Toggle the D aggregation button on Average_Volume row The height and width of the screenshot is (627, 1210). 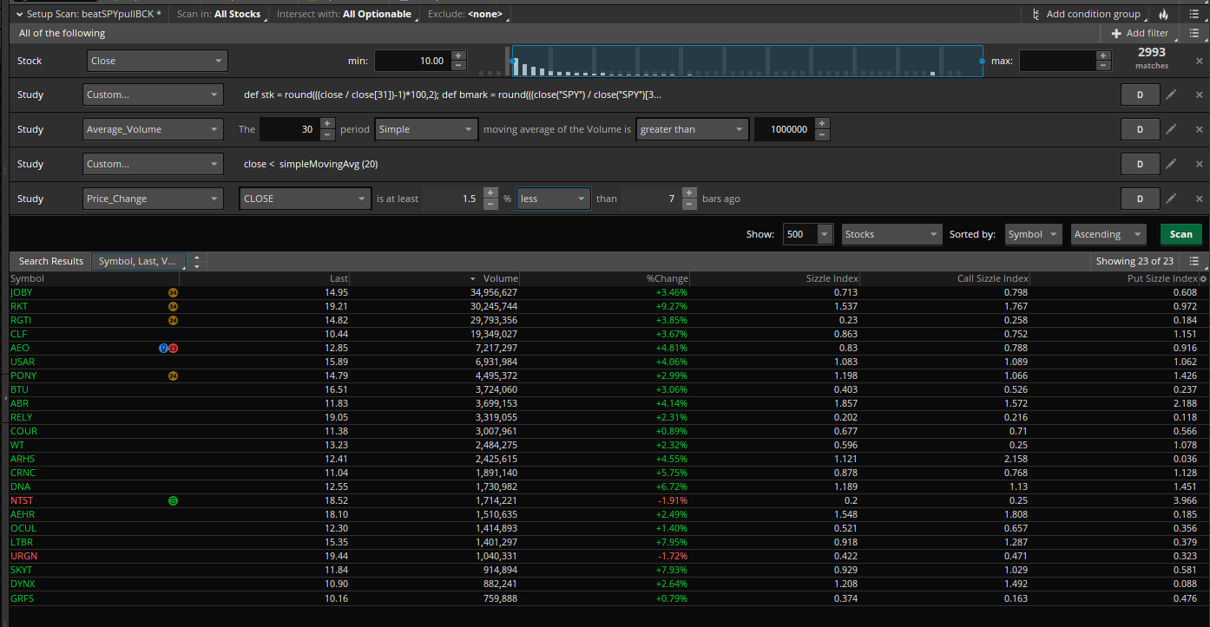[x=1140, y=129]
